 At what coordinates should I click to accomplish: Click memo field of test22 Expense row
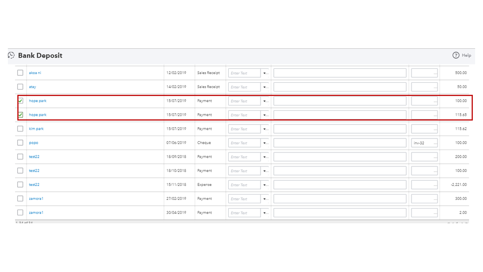point(339,184)
